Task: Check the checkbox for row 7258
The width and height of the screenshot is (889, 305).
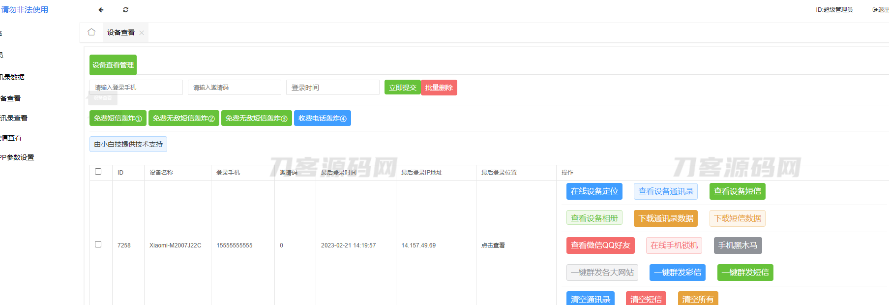Action: pos(98,244)
